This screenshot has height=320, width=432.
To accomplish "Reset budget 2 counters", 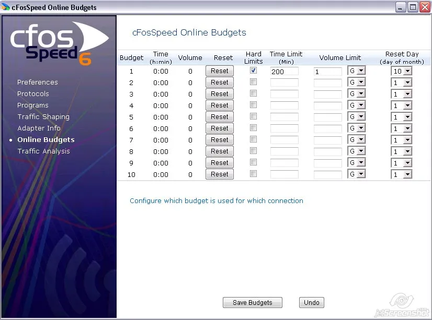I will pyautogui.click(x=220, y=82).
